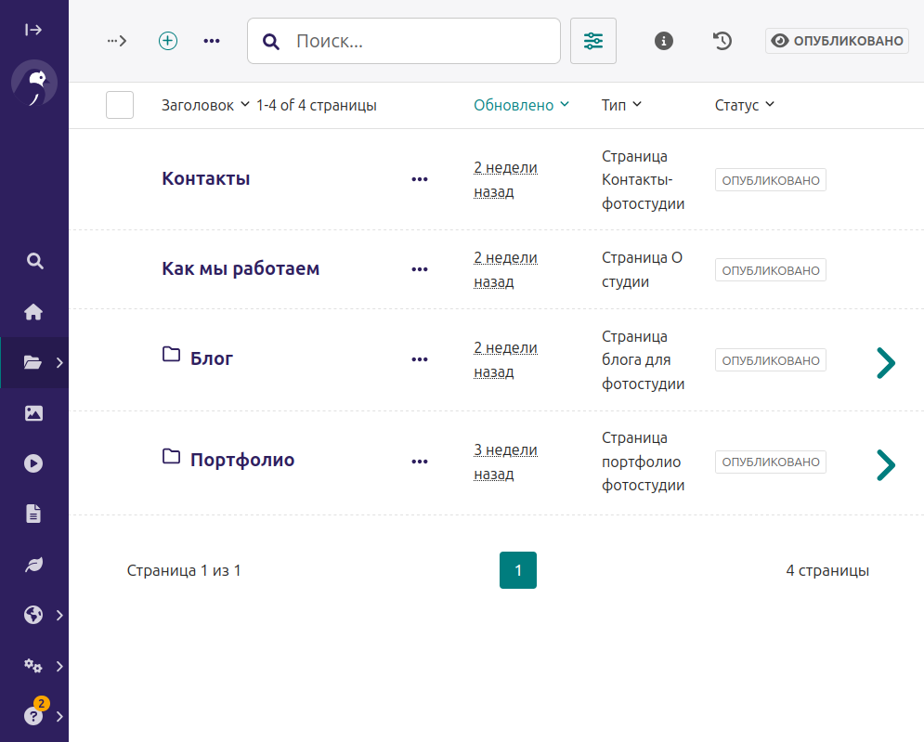
Task: Open the Как мы работаем page
Action: pos(241,268)
